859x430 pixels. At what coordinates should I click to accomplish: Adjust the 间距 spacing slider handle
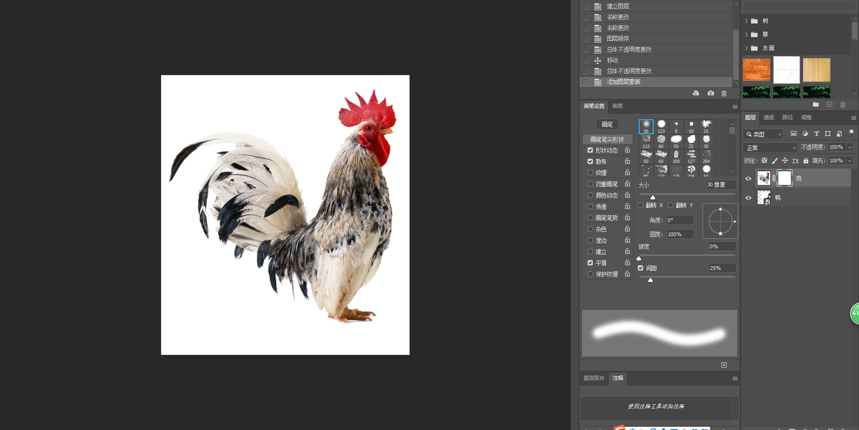click(x=650, y=280)
